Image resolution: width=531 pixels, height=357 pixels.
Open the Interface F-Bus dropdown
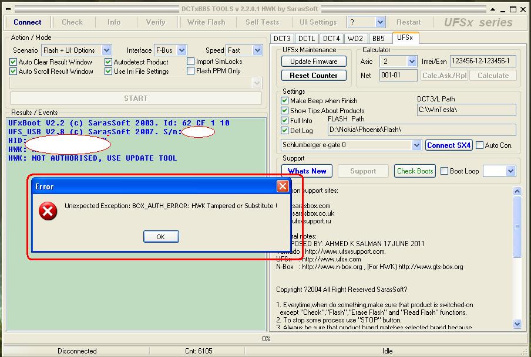(182, 50)
